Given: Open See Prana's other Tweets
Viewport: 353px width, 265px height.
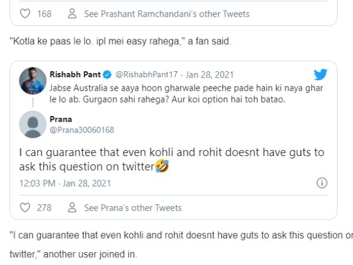Looking at the screenshot, I should point(133,207).
